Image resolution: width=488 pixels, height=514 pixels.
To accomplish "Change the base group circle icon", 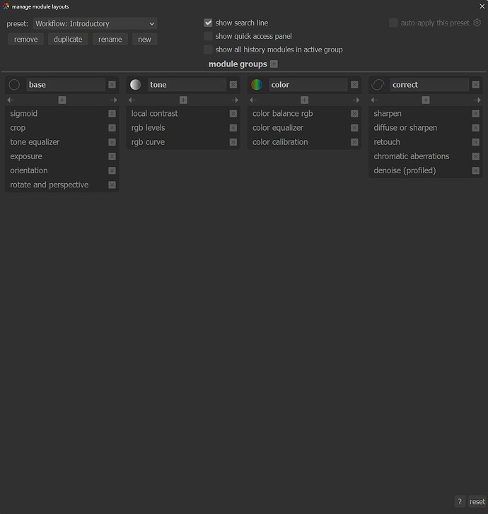I will (x=14, y=85).
